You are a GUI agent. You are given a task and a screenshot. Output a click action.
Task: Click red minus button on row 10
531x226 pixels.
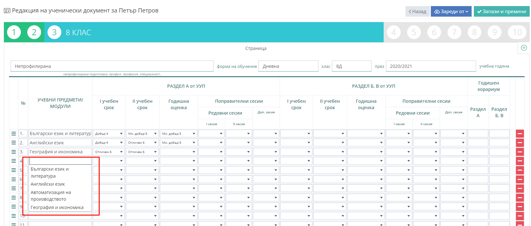[520, 216]
